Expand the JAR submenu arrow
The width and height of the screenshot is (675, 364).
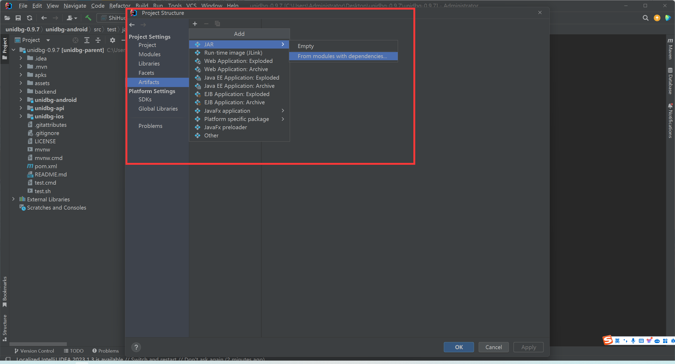click(283, 44)
